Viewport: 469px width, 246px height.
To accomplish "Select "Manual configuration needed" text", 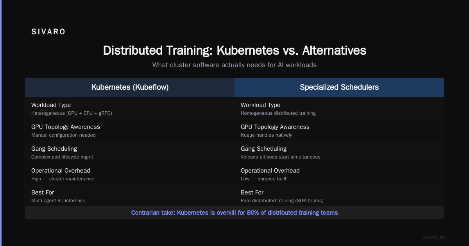I will point(63,135).
